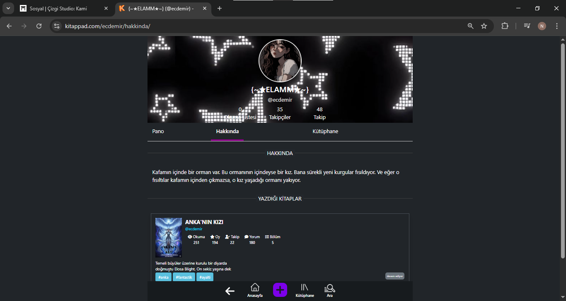
Task: View site information icon in address bar
Action: [57, 26]
